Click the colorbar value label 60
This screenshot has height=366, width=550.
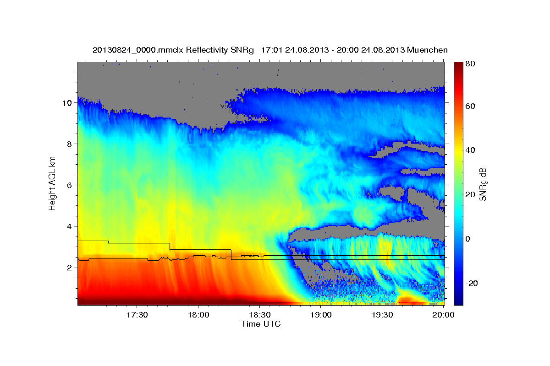471,106
